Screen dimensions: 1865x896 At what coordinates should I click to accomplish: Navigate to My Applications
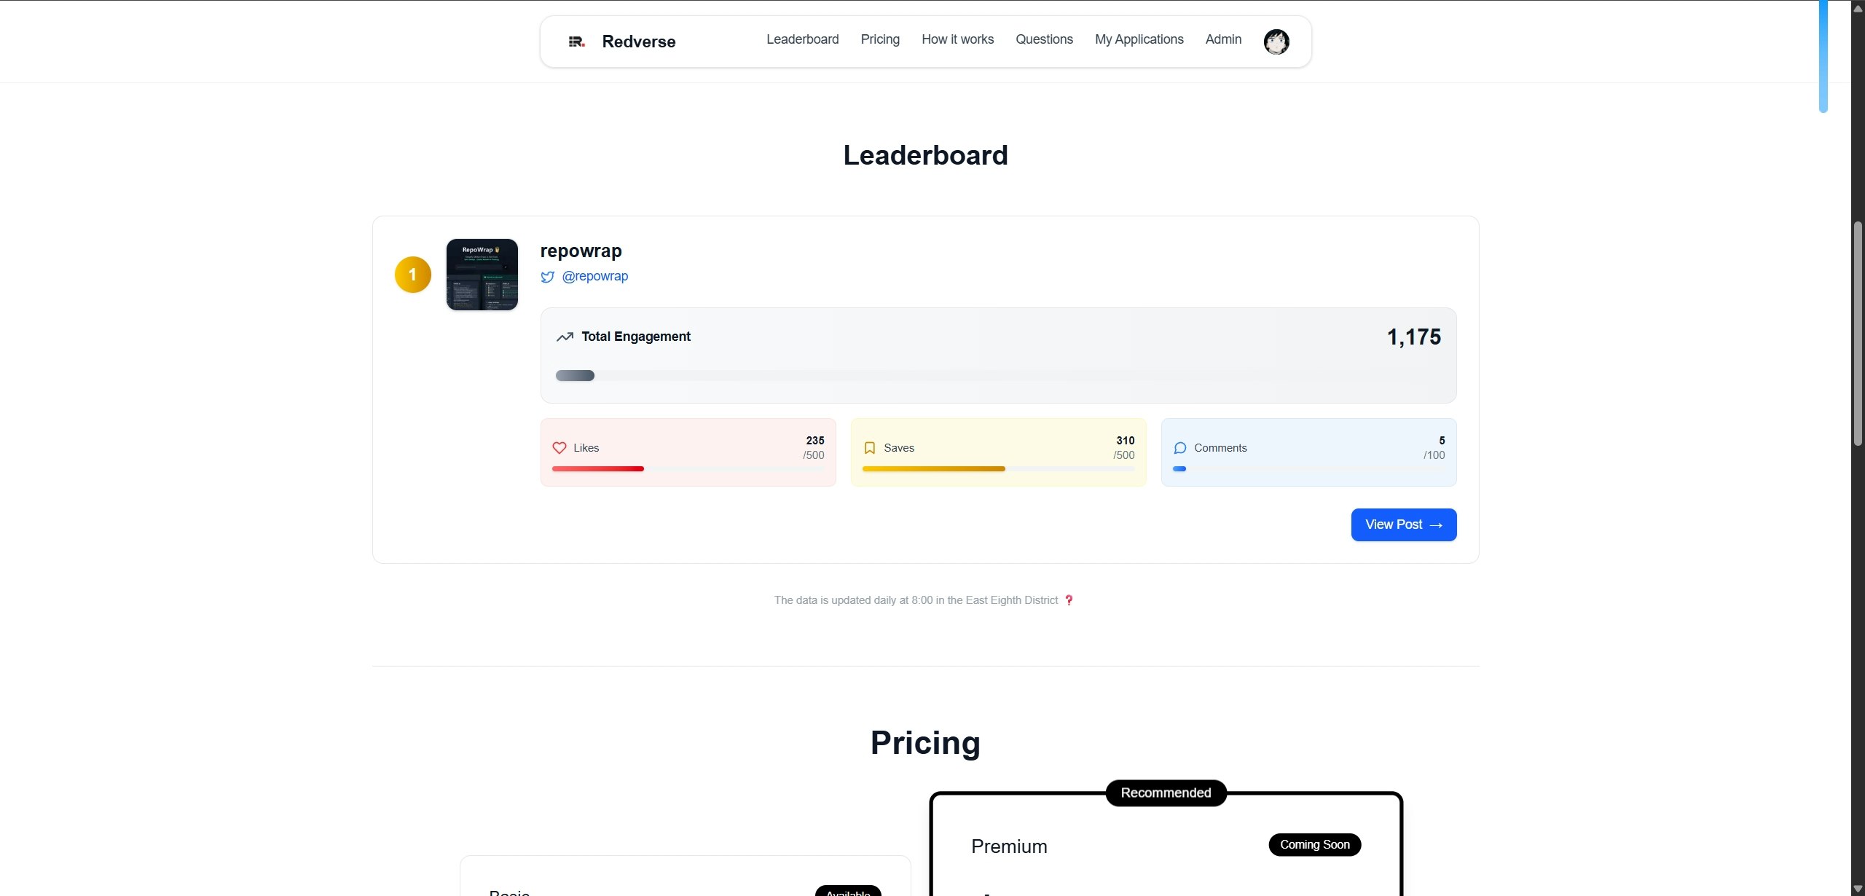coord(1139,39)
